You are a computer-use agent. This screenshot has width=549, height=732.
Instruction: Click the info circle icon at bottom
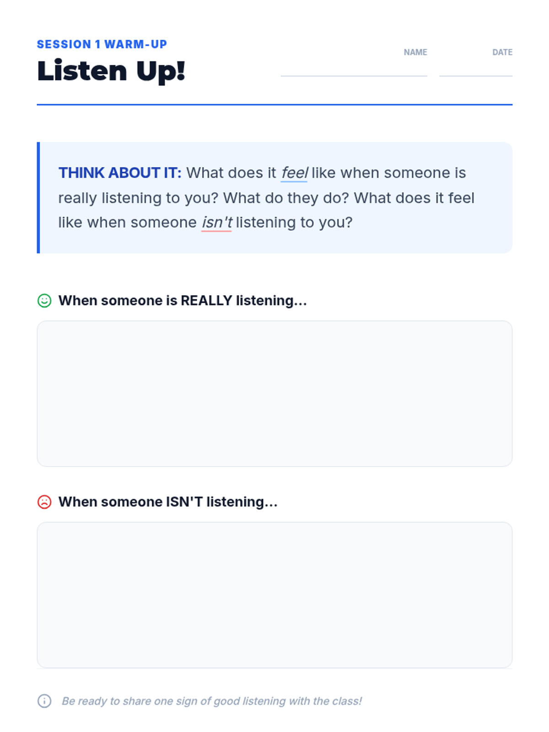coord(44,701)
